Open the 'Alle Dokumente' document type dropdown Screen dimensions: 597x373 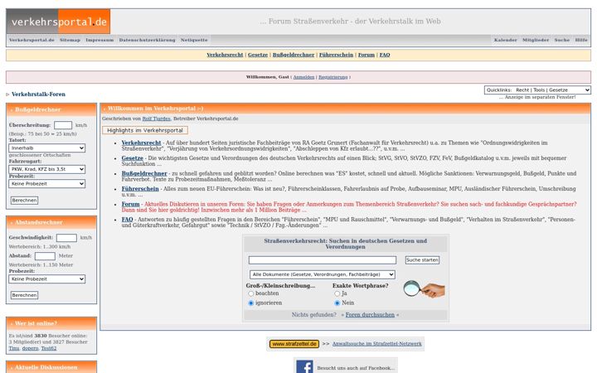pos(323,274)
